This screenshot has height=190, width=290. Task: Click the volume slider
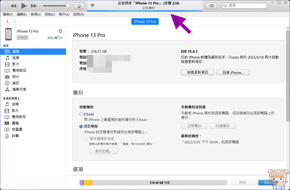coord(56,6)
